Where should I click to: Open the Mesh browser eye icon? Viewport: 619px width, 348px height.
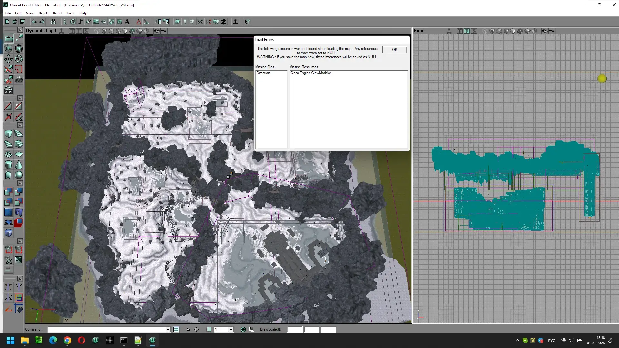104,22
